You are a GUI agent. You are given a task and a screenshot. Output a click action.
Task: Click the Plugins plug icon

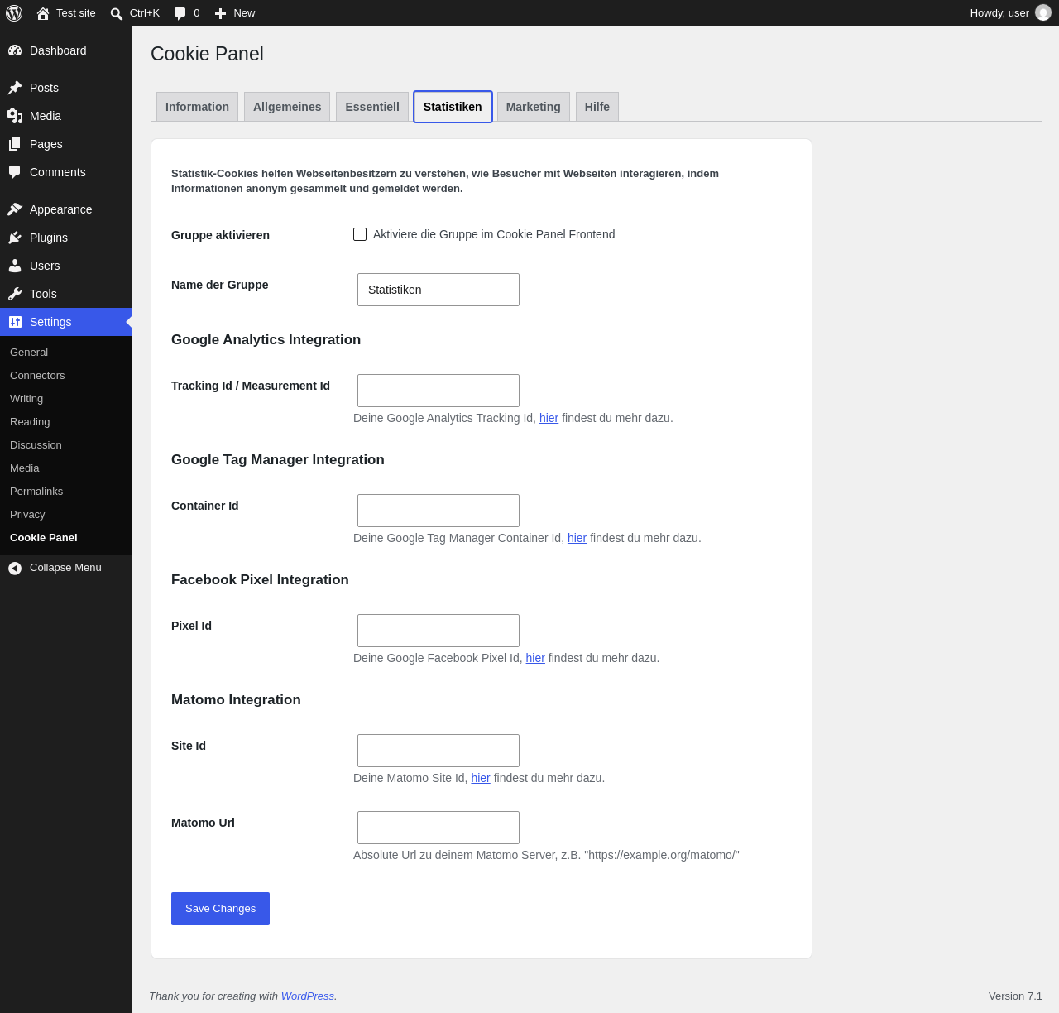click(15, 238)
